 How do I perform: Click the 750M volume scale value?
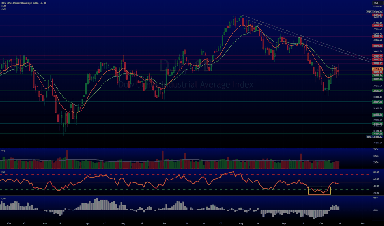point(376,149)
